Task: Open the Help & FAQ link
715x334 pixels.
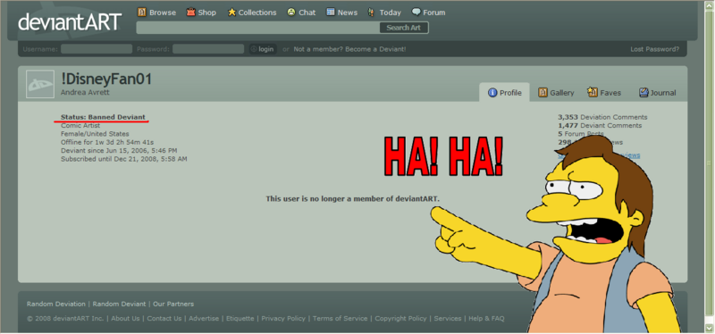Action: coord(486,319)
